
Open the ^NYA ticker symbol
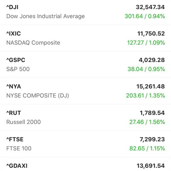[14, 87]
